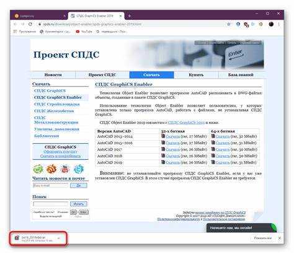Bookmark this page with the star icon
The width and height of the screenshot is (294, 254).
[229, 24]
